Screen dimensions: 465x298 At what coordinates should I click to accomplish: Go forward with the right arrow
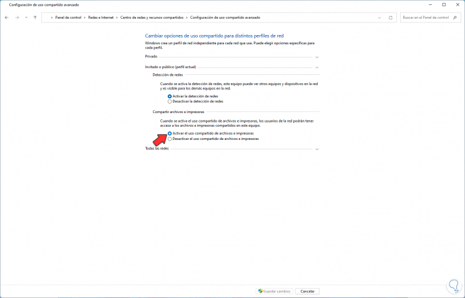[x=17, y=18]
